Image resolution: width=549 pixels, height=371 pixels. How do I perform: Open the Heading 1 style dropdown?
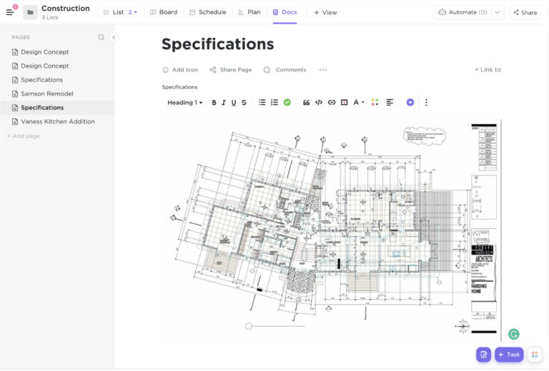[x=185, y=103]
